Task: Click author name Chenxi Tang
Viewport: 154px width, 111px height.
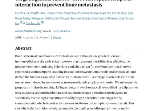Action: pyautogui.click(x=119, y=13)
